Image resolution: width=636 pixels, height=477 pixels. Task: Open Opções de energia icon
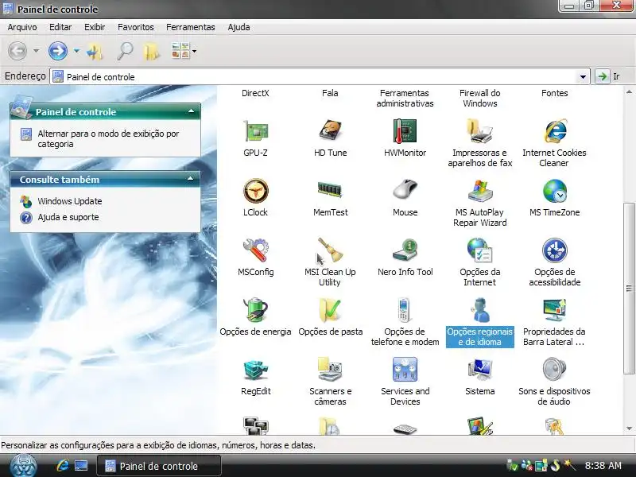coord(255,310)
